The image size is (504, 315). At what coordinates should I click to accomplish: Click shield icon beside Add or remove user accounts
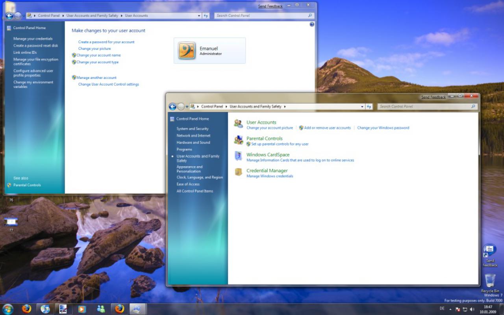301,128
